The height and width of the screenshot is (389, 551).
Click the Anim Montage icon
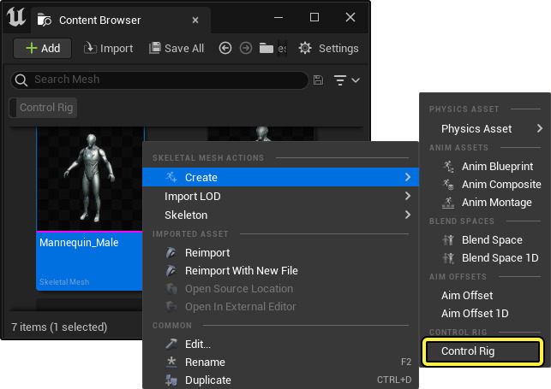coord(448,203)
